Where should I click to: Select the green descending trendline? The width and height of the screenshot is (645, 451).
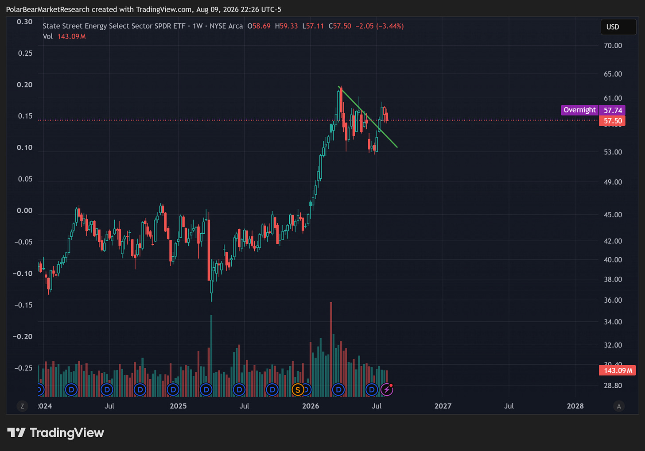(368, 117)
